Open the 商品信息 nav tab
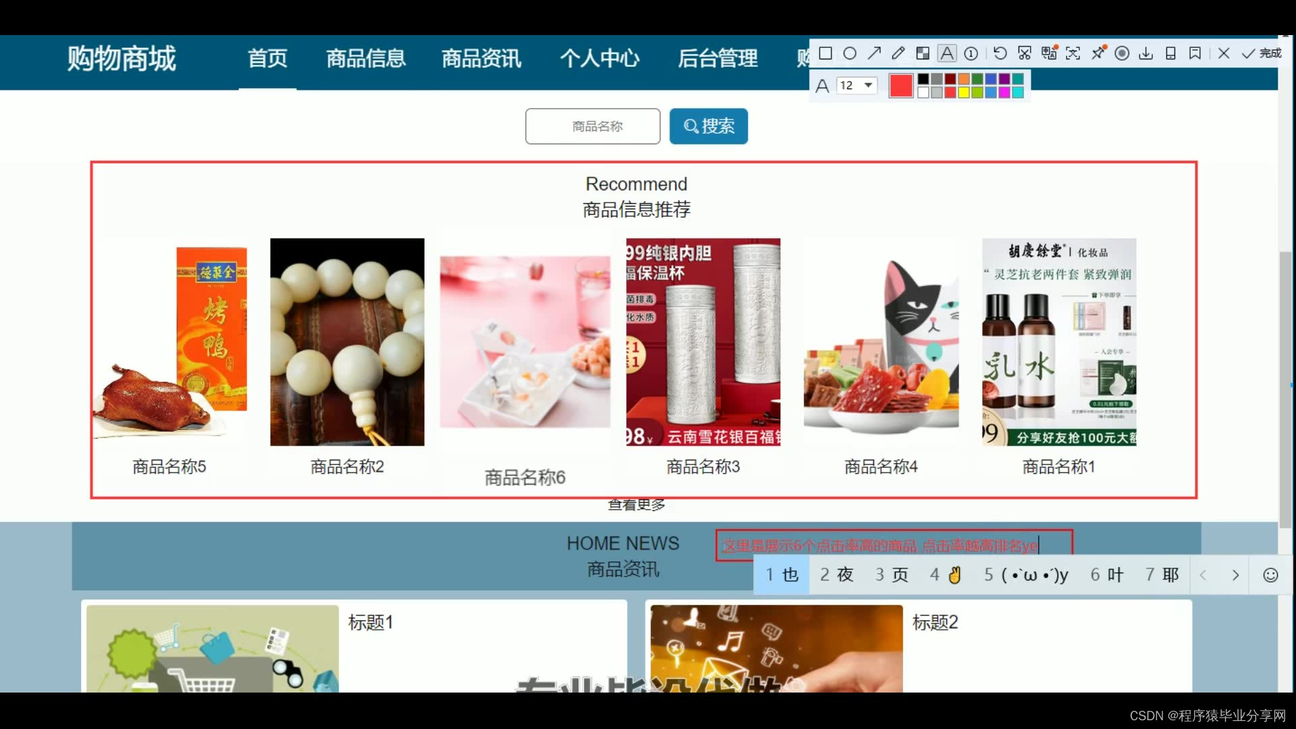1296x729 pixels. click(366, 59)
